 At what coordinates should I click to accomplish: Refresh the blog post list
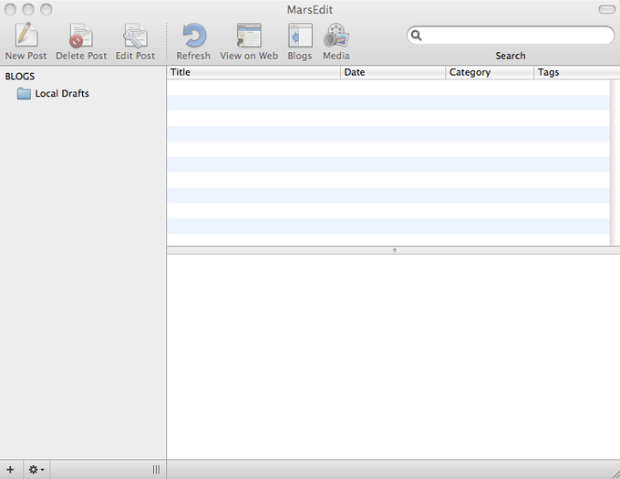(x=193, y=35)
